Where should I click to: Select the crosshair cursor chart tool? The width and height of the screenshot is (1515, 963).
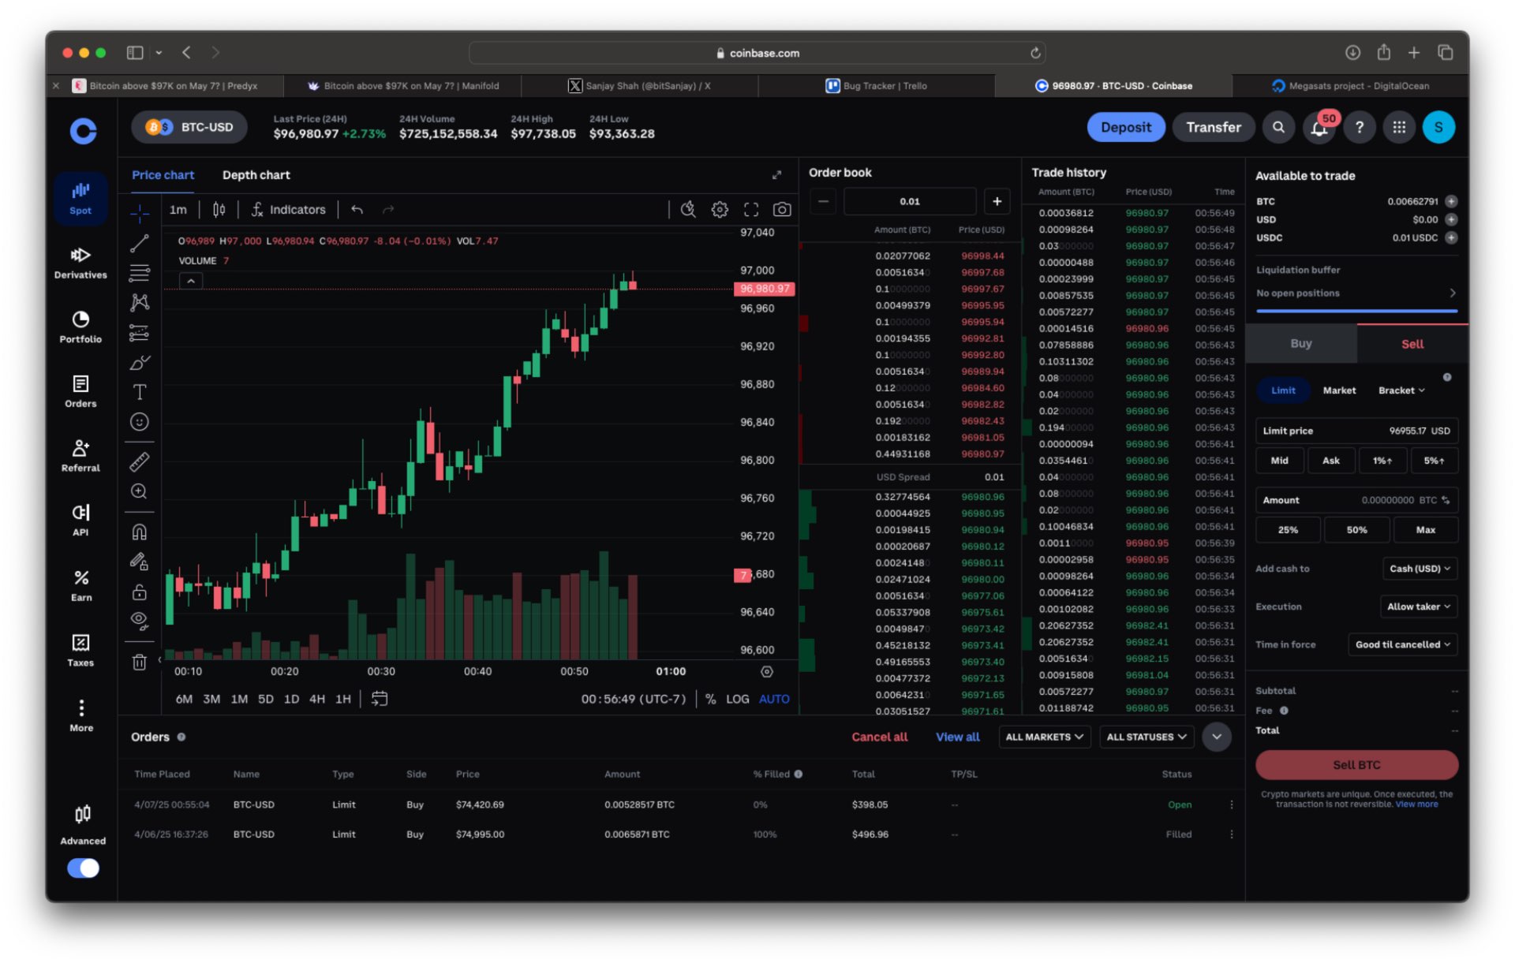(x=140, y=213)
